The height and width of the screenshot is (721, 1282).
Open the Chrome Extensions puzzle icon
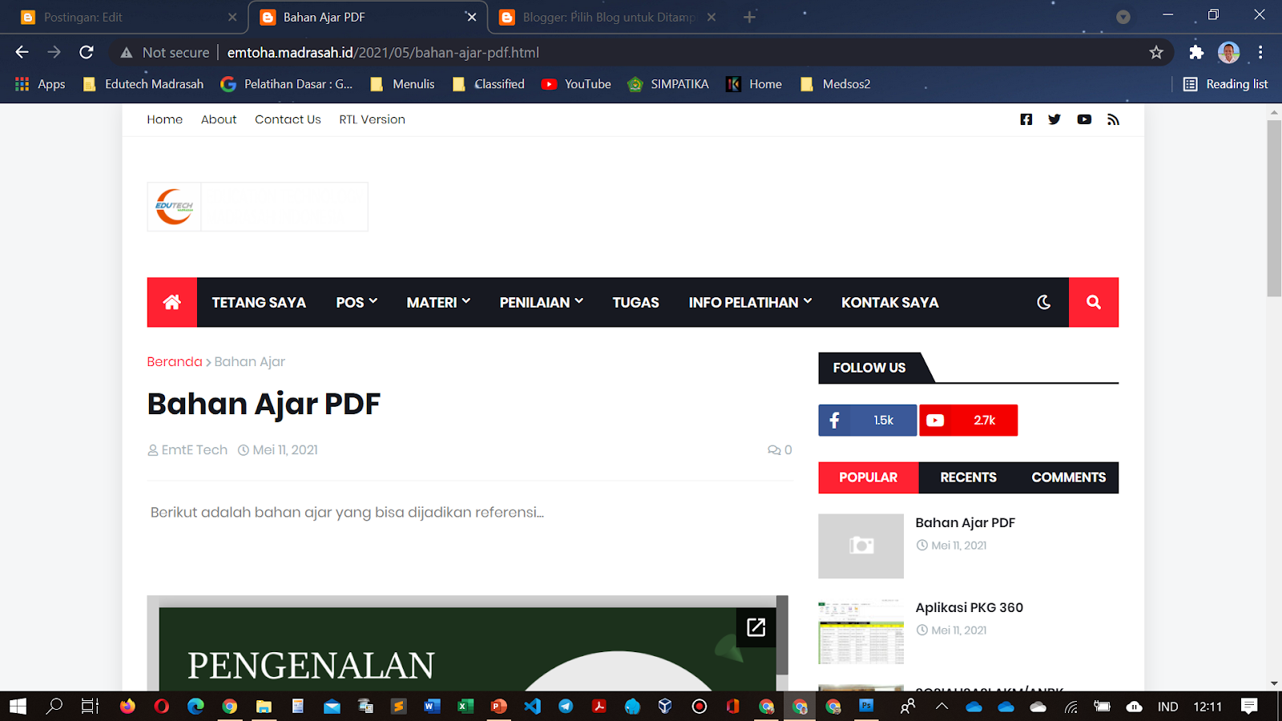coord(1196,52)
